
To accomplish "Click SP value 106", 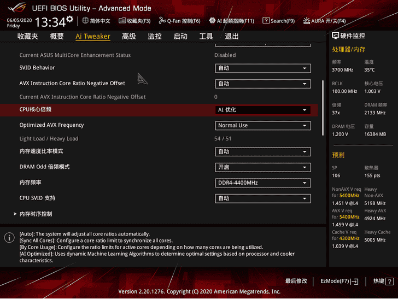I will tap(336, 175).
